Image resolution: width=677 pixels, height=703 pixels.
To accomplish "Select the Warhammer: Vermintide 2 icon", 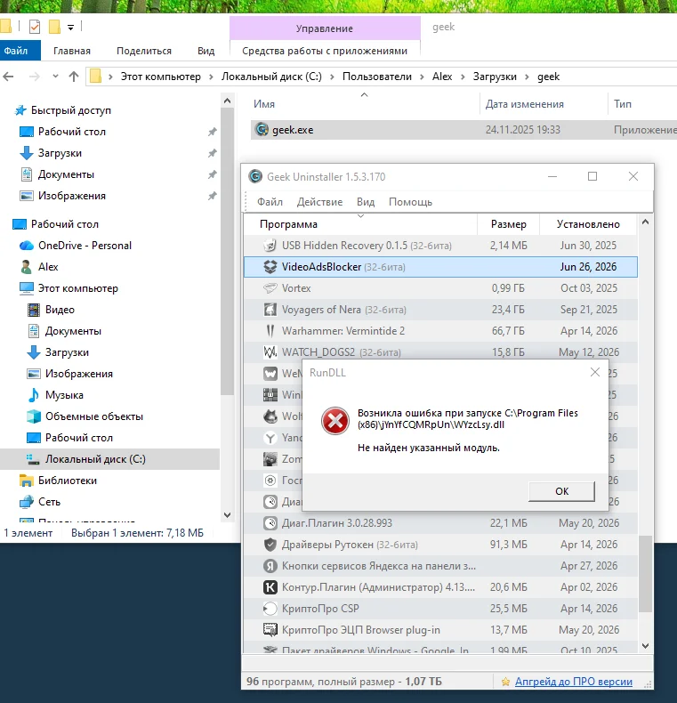I will (x=270, y=331).
